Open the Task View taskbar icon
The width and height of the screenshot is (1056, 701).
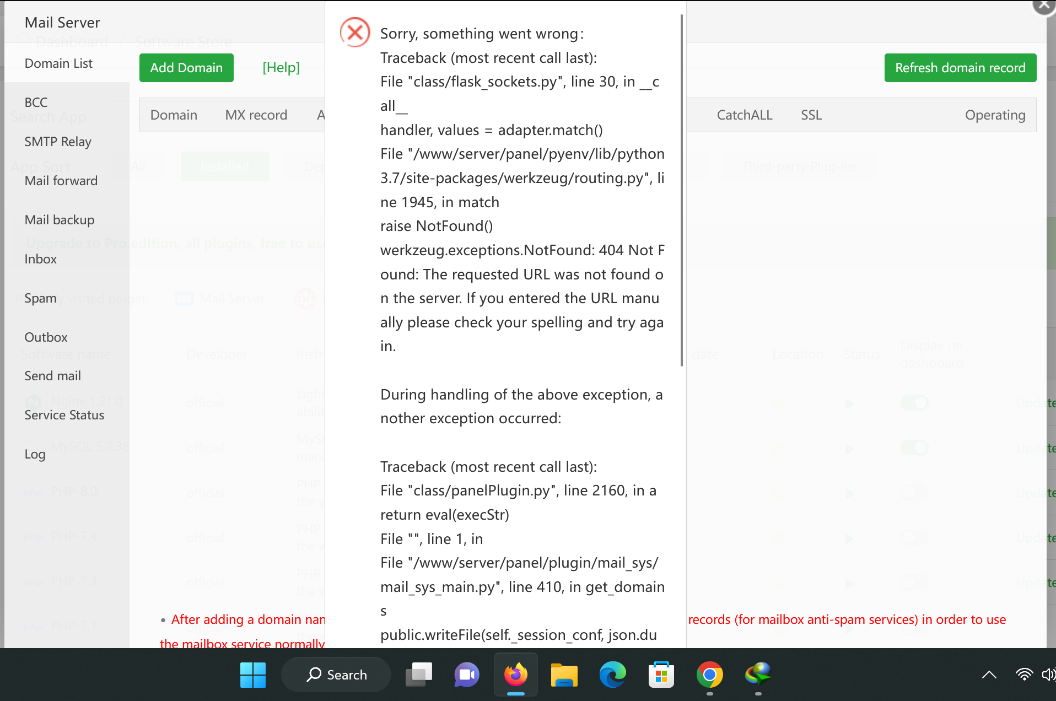point(419,675)
